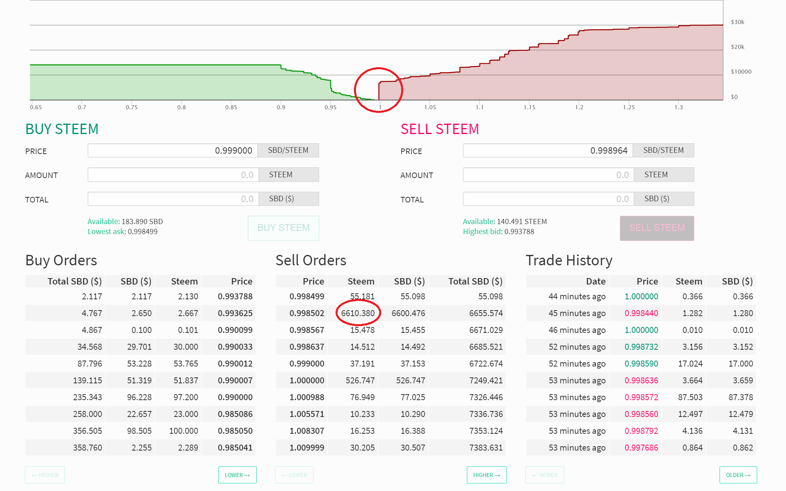Select sell order priced 1.000988
This screenshot has width=786, height=491.
click(391, 397)
